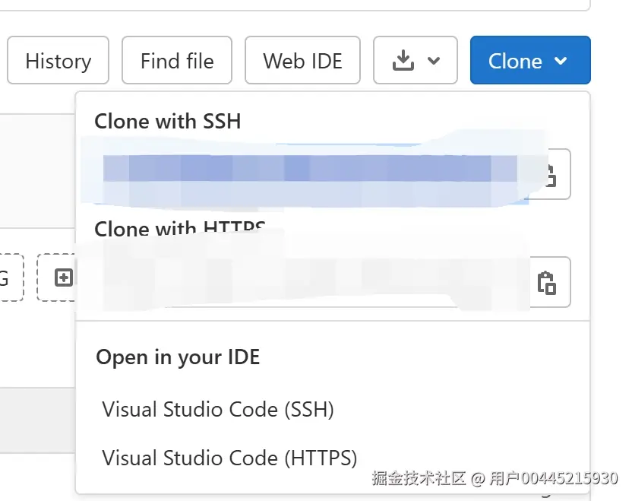
Task: Click the "Clone with HTTPS" heading
Action: click(x=180, y=228)
